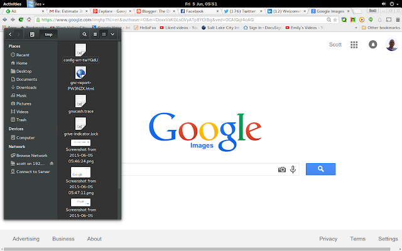Click browser forward arrow

[x=13, y=19]
